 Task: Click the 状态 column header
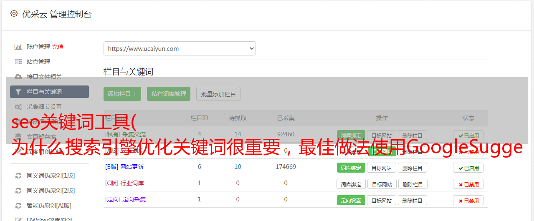pos(468,118)
